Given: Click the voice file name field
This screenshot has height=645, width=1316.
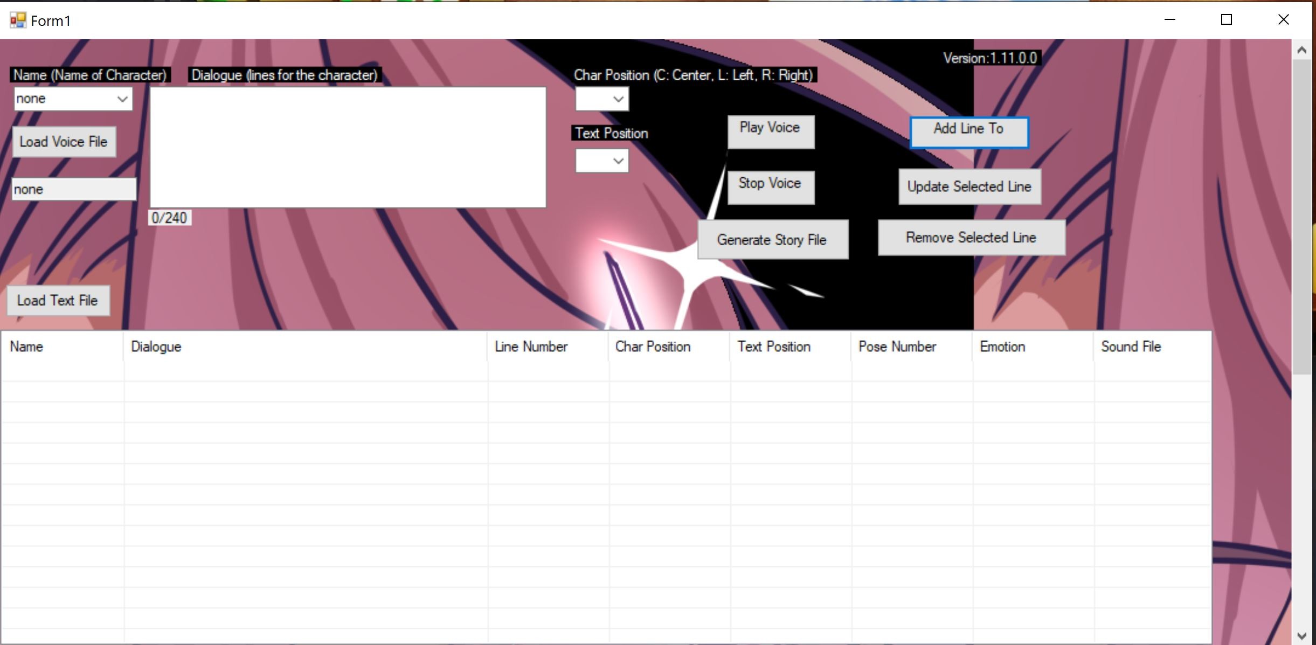Looking at the screenshot, I should click(74, 189).
